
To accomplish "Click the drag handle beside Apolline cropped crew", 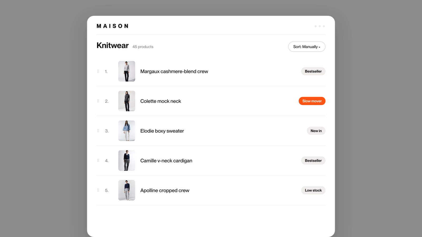I will [x=98, y=190].
